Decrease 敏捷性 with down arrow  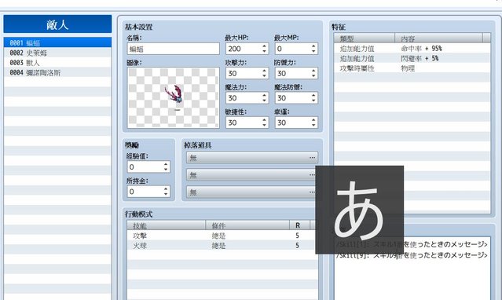265,125
